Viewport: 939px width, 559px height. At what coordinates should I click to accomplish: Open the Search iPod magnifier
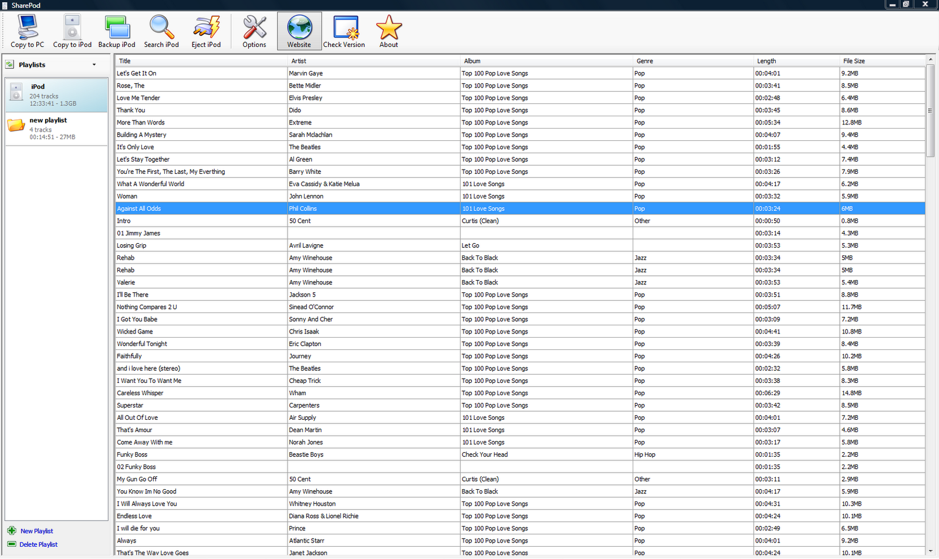pos(161,31)
